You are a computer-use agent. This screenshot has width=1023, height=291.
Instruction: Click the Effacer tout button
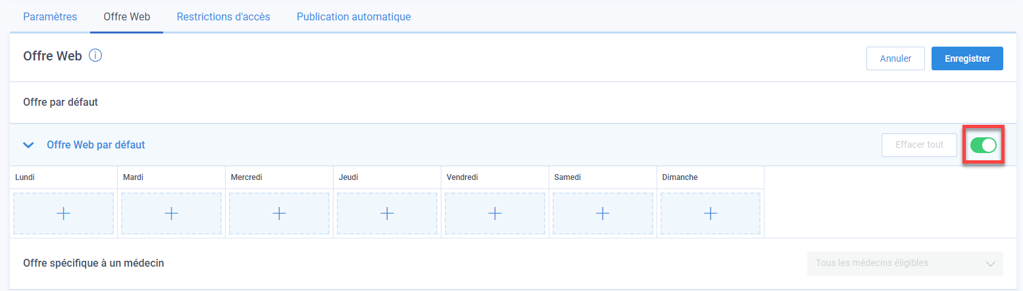pyautogui.click(x=920, y=145)
